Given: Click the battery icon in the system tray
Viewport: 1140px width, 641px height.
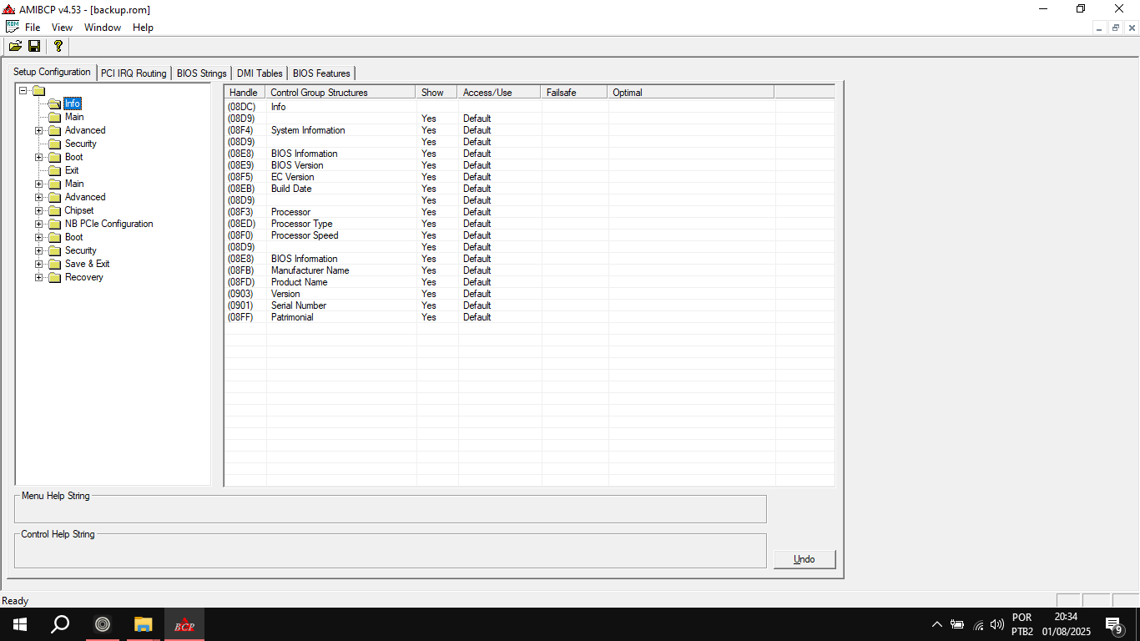Looking at the screenshot, I should click(957, 624).
